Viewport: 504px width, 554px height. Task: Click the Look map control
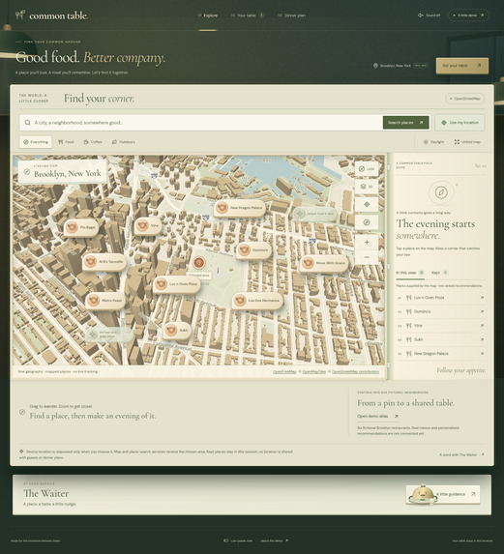(367, 169)
